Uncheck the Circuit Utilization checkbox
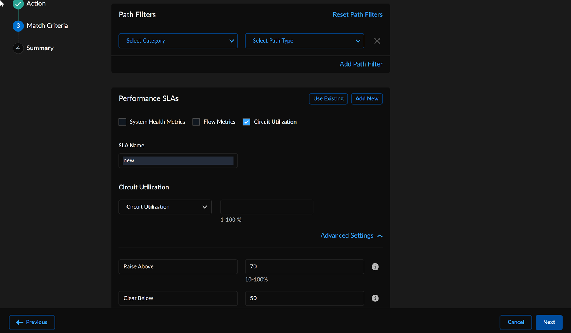571x333 pixels. 247,122
